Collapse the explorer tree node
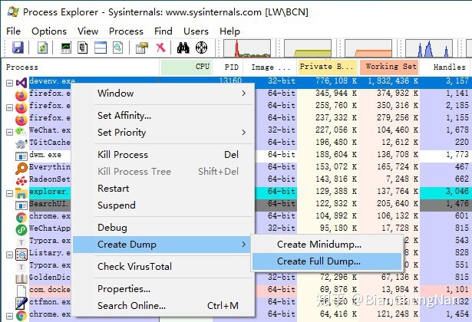The width and height of the screenshot is (472, 322). (x=10, y=193)
